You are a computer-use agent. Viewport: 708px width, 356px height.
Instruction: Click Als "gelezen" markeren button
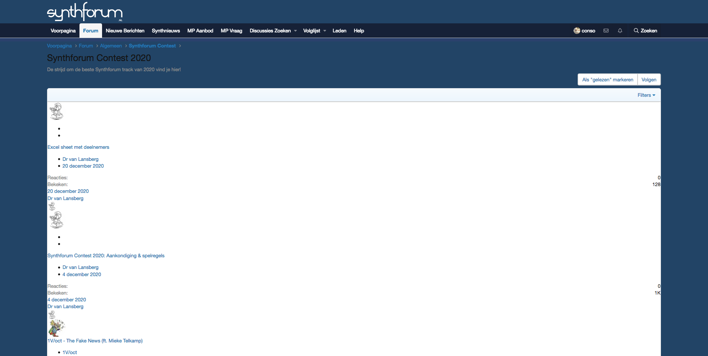tap(607, 79)
